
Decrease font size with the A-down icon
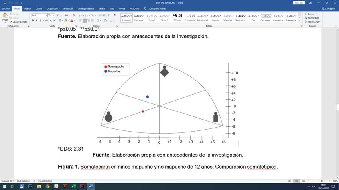pyautogui.click(x=61, y=15)
